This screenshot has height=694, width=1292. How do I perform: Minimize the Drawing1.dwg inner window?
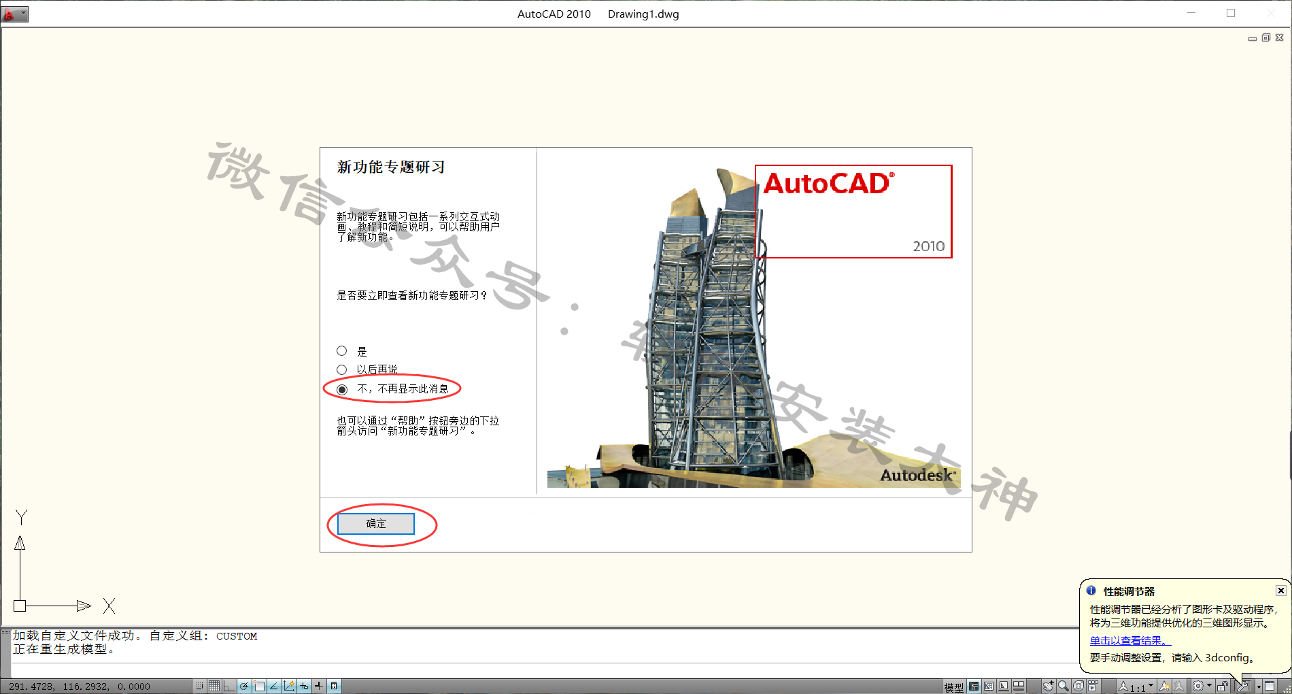[x=1253, y=38]
